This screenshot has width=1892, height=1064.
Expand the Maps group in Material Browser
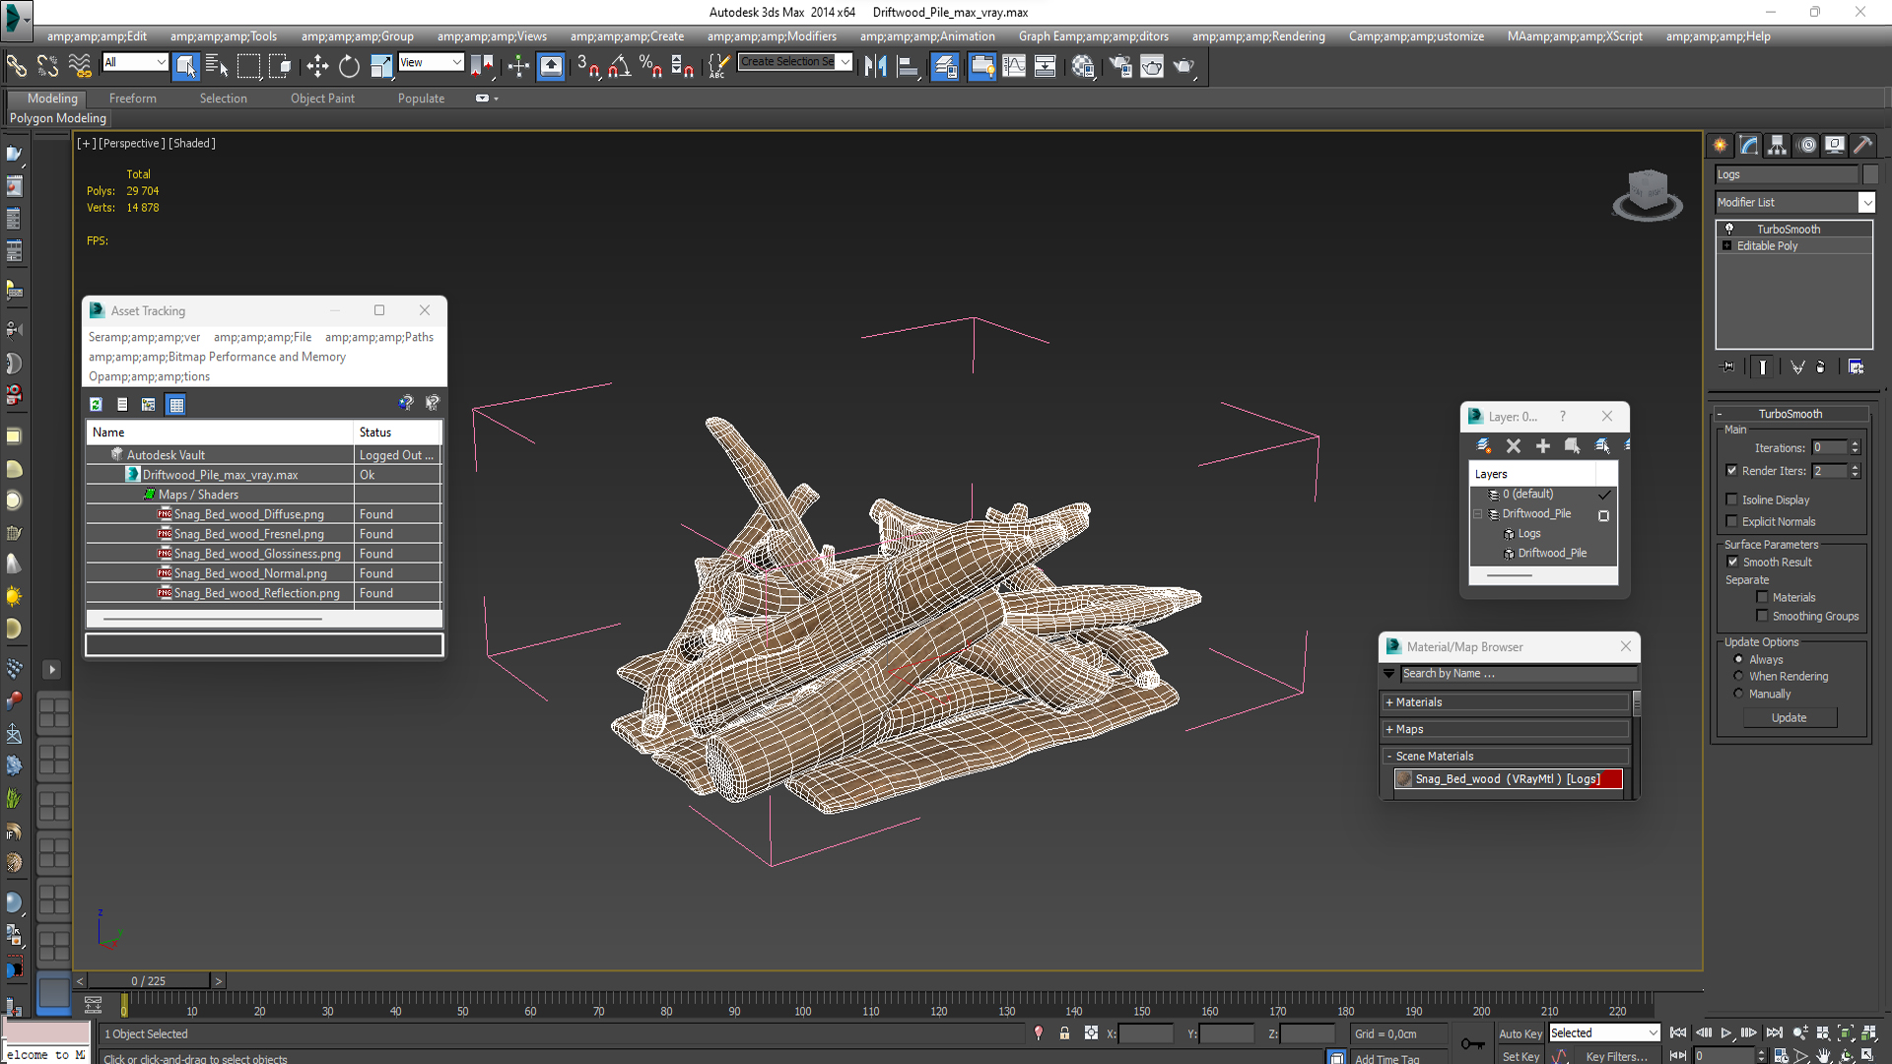click(x=1506, y=729)
